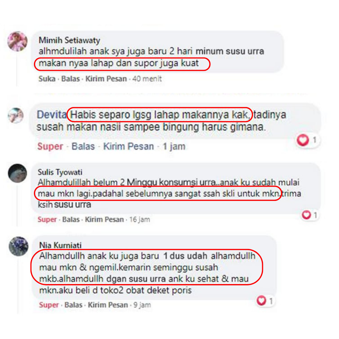Open Nia Kurniati's avatar image
Screen dimensions: 339x339
coord(19,246)
